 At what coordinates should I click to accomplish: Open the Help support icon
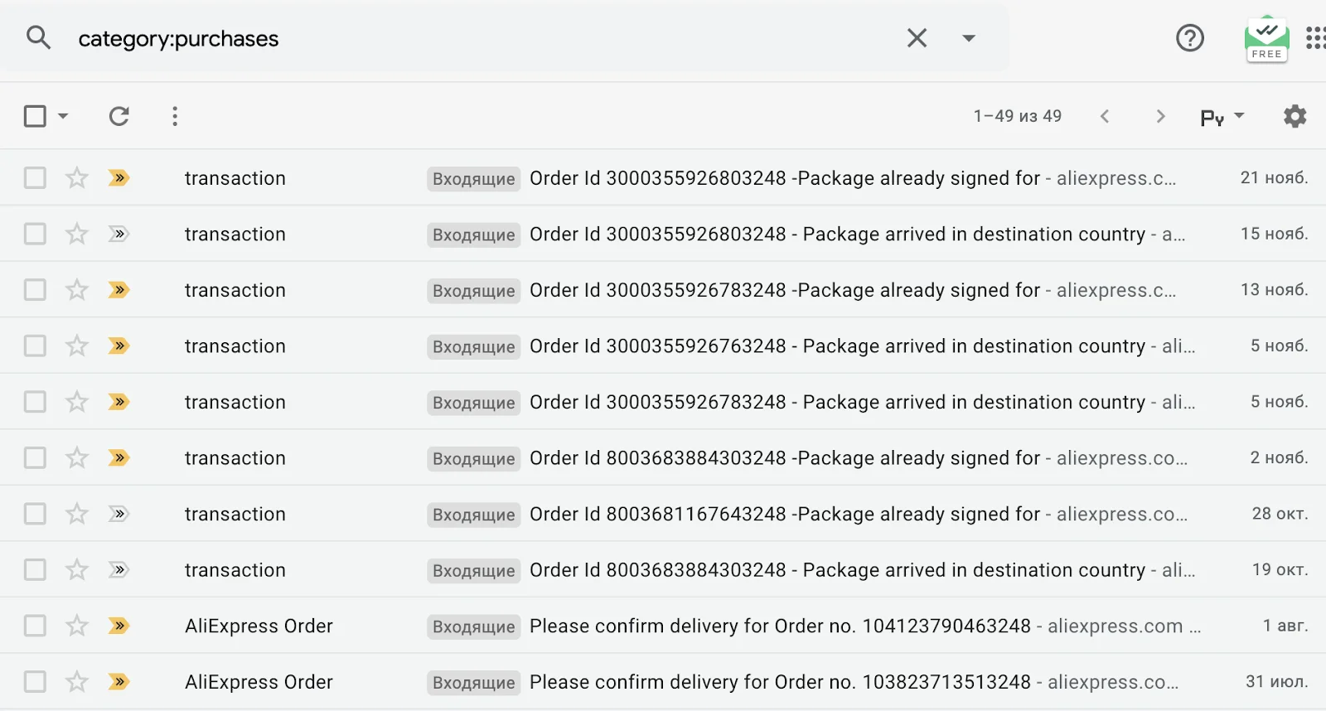click(x=1190, y=38)
